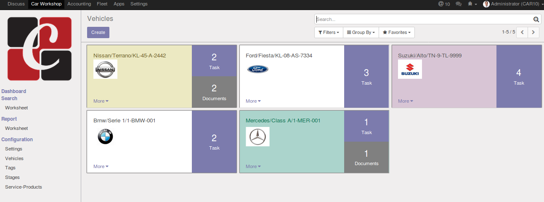The image size is (544, 202).
Task: Click the BMW logo image
Action: tap(105, 136)
